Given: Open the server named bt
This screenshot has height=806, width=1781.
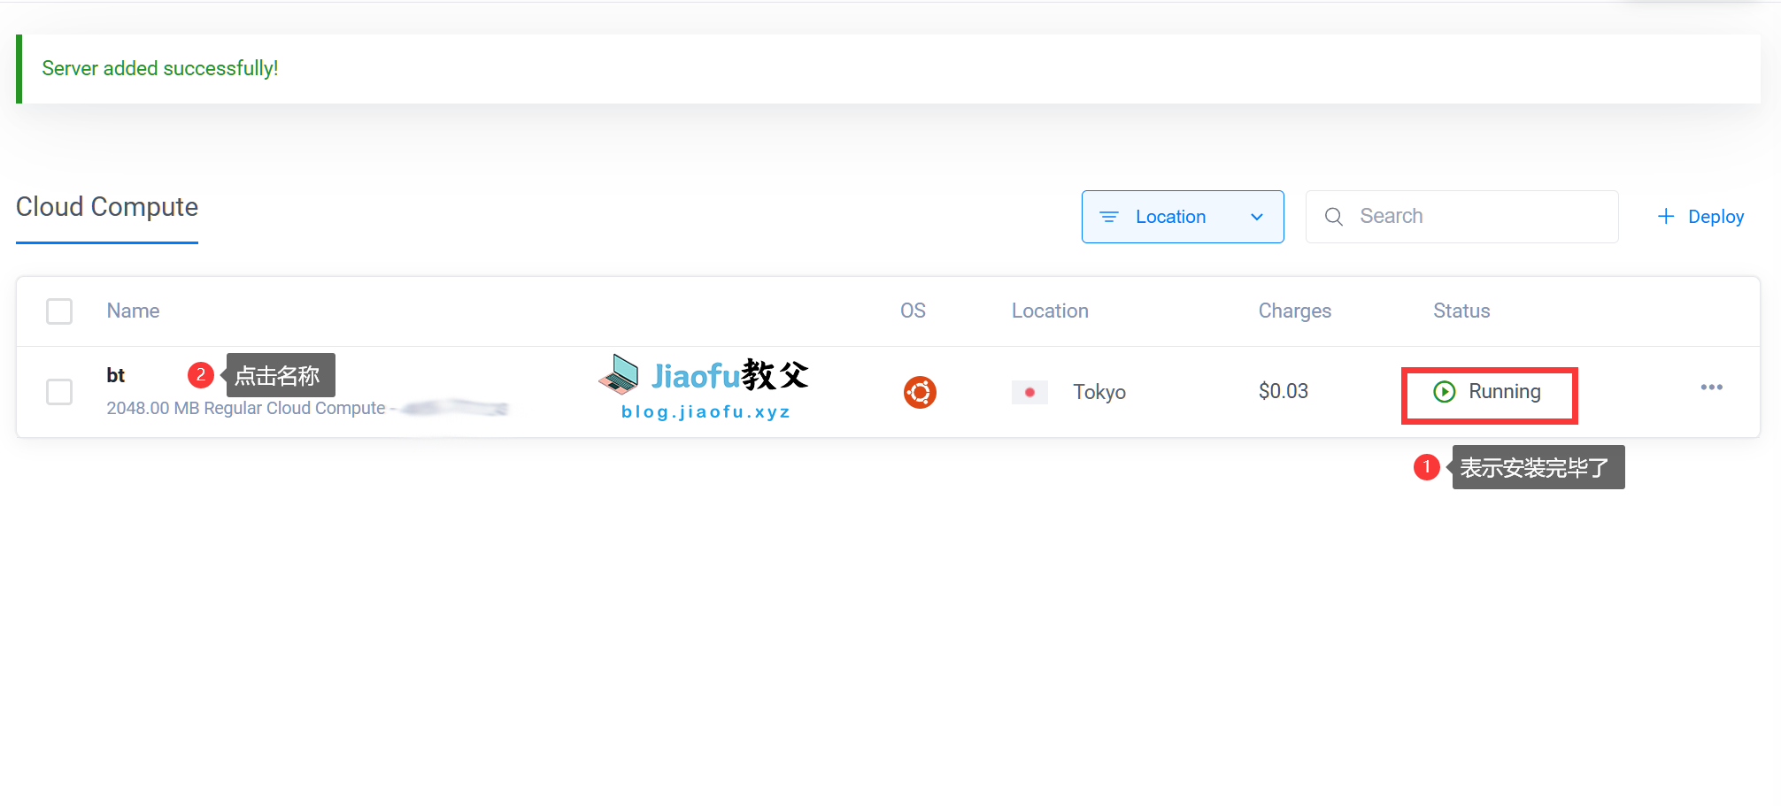Looking at the screenshot, I should pyautogui.click(x=116, y=375).
